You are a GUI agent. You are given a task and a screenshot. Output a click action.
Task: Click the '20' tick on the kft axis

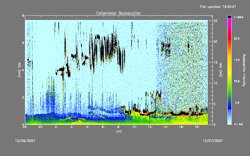click(216, 41)
